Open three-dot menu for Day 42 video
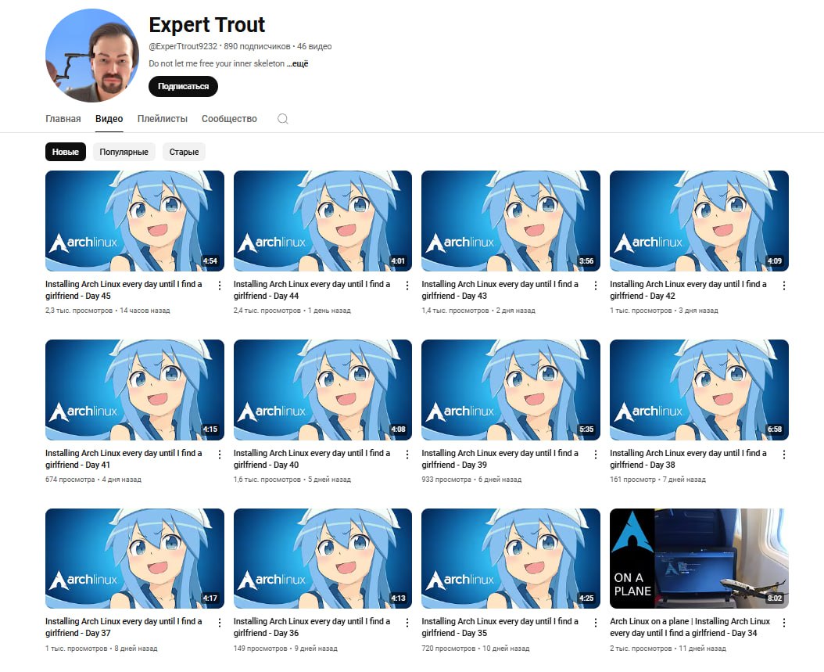Image resolution: width=824 pixels, height=672 pixels. pyautogui.click(x=783, y=286)
